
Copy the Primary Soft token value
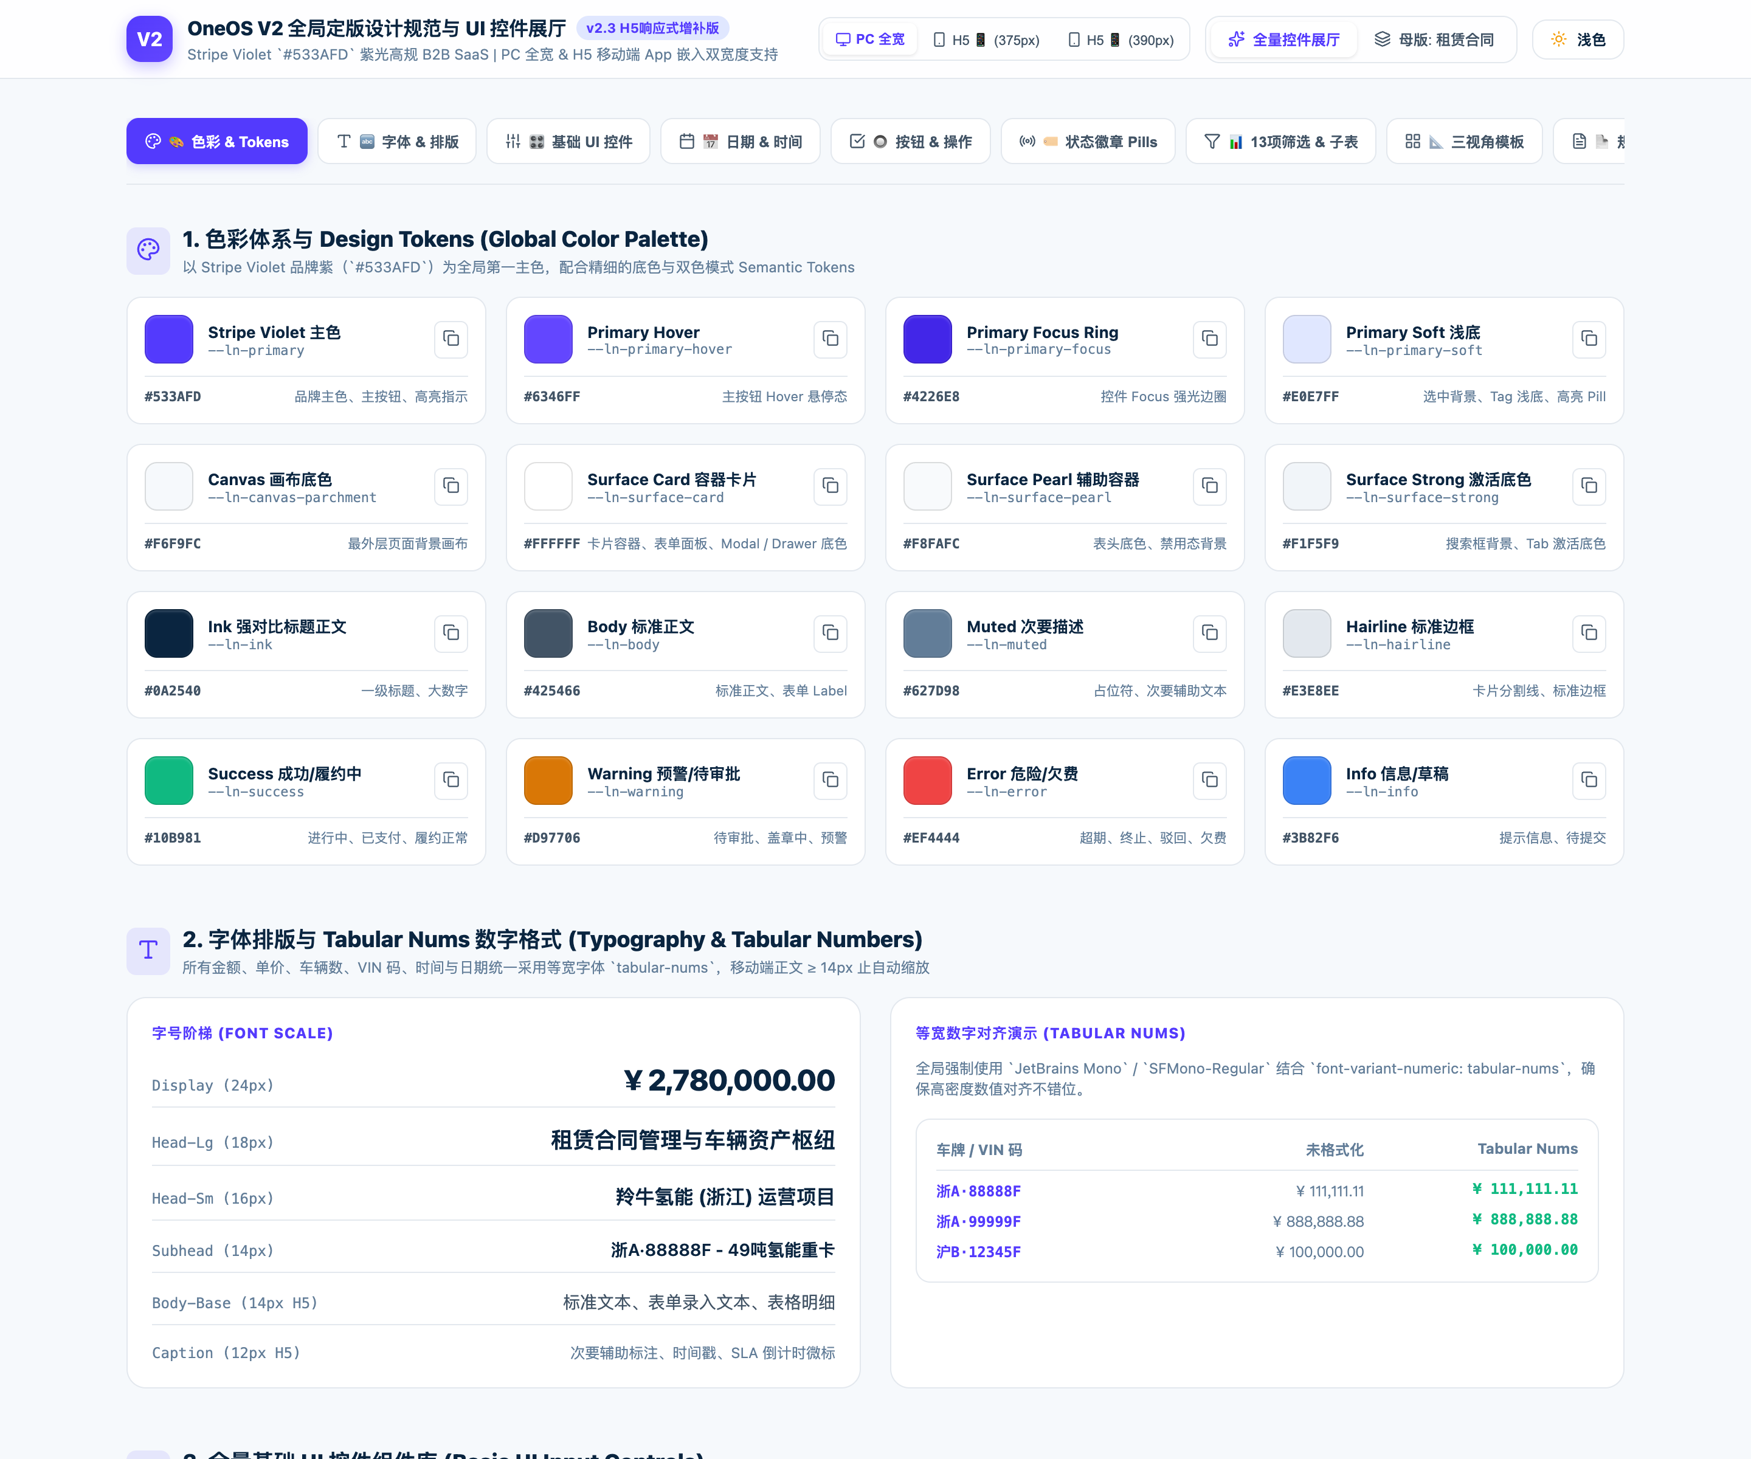coord(1589,339)
